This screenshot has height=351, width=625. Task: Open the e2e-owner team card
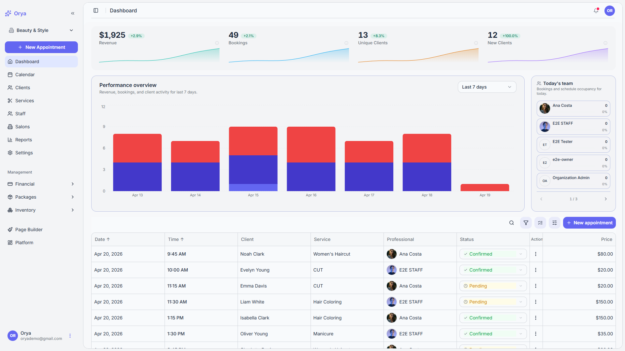coord(573,163)
